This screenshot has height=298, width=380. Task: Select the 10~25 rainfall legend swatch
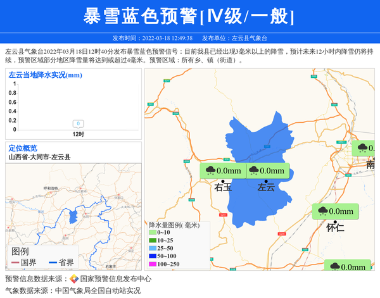click(153, 240)
